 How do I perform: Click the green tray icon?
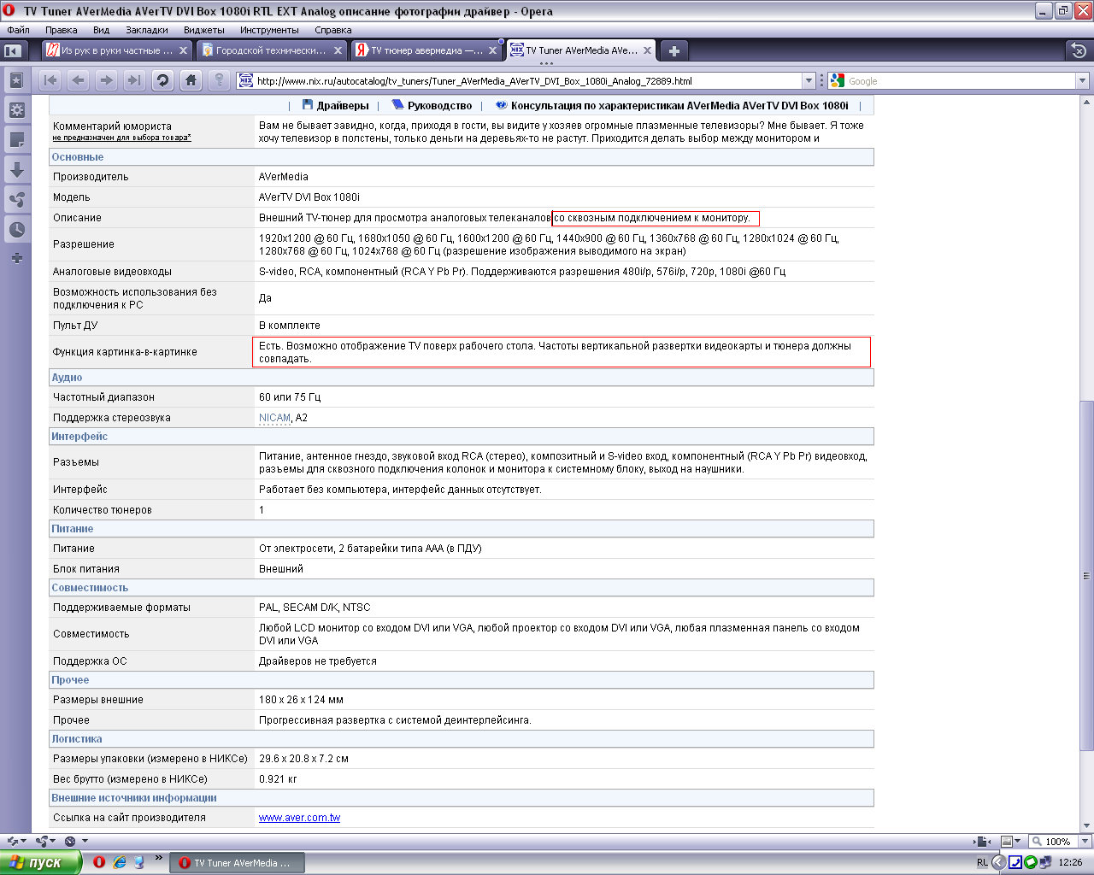pos(1030,863)
